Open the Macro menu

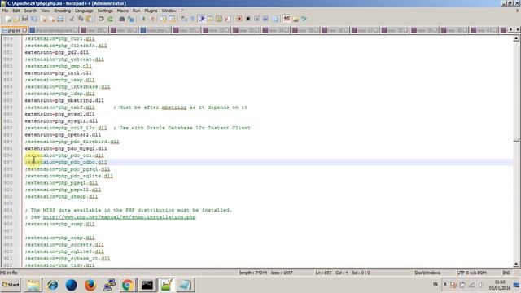click(123, 11)
